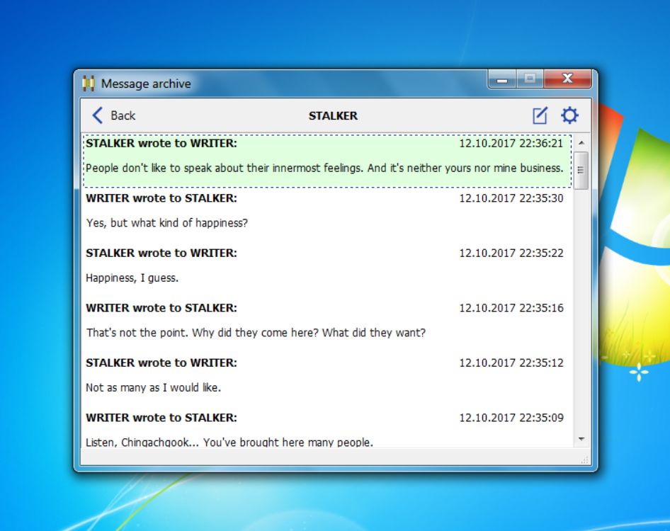
Task: Click the vertical scrollbar thumb
Action: [581, 170]
